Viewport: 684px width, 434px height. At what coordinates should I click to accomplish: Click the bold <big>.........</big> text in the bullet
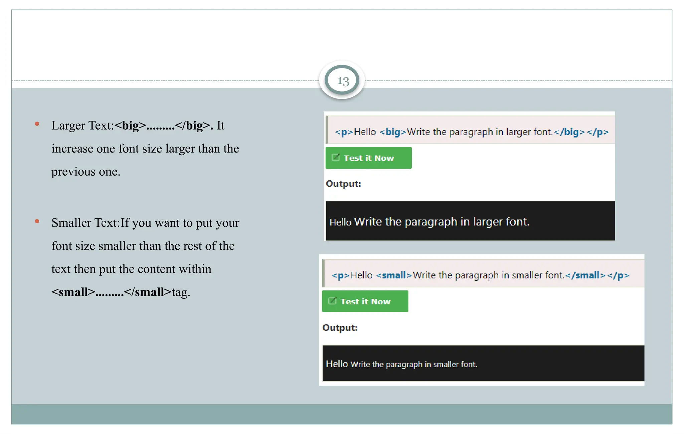point(164,126)
